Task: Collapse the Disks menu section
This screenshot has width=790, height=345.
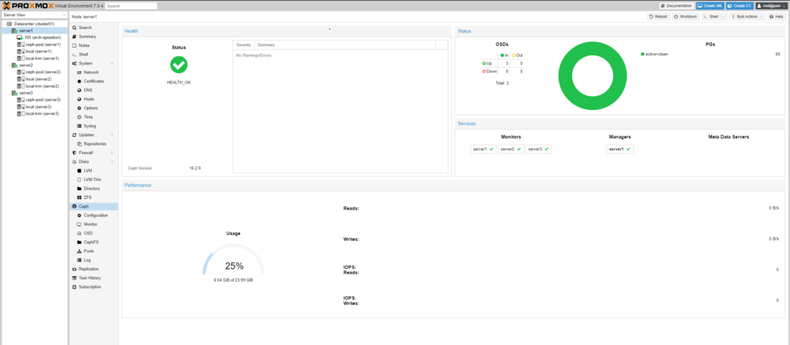Action: click(x=112, y=162)
